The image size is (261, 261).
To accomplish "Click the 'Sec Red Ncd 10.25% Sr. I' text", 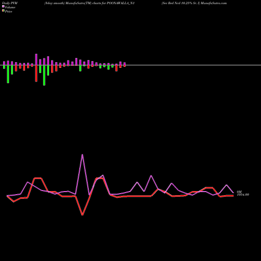I will [x=181, y=3].
